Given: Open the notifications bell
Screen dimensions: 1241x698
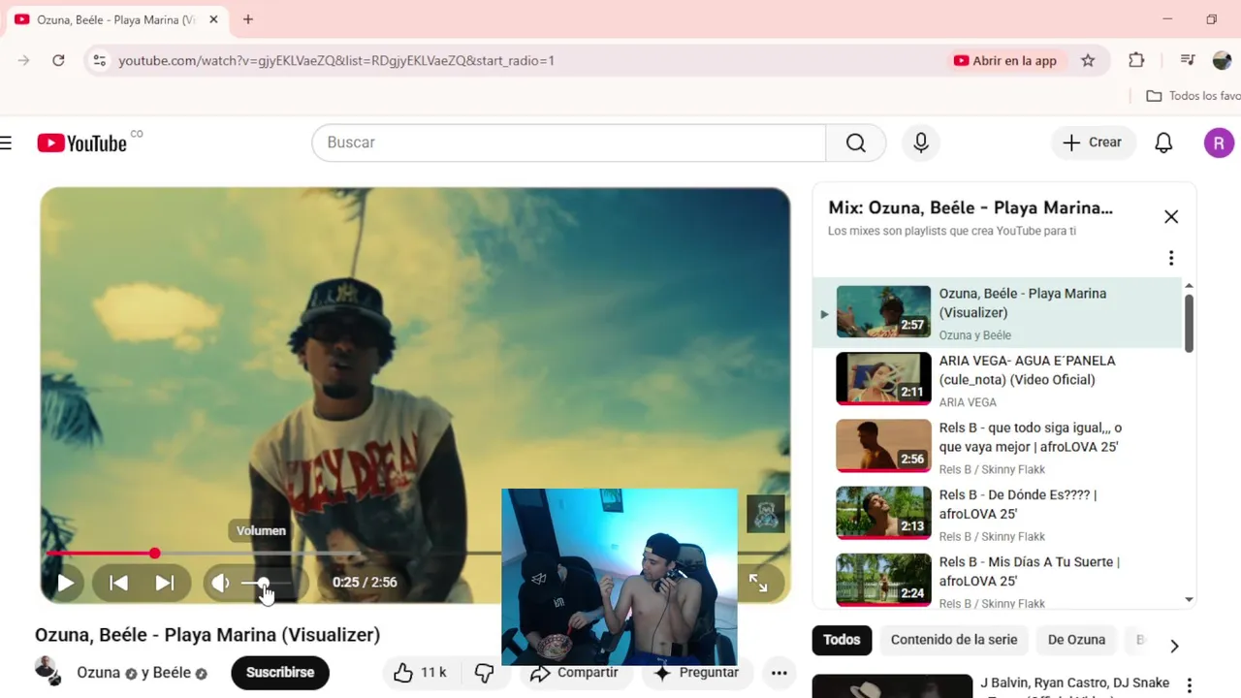Looking at the screenshot, I should (1163, 143).
